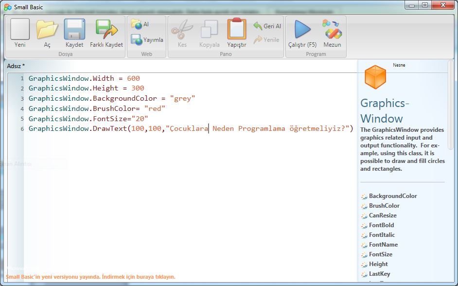Click icon beside CanResize property
458x286 pixels.
click(364, 216)
